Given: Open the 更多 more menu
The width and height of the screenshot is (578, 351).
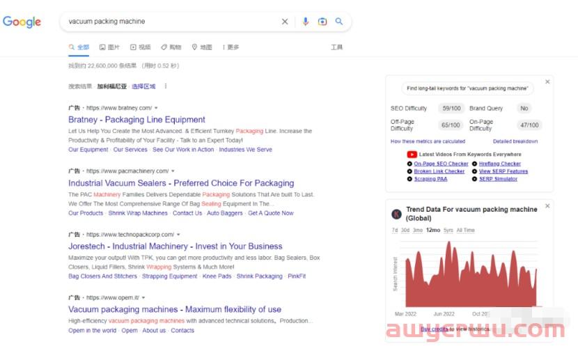Looking at the screenshot, I should click(x=231, y=47).
